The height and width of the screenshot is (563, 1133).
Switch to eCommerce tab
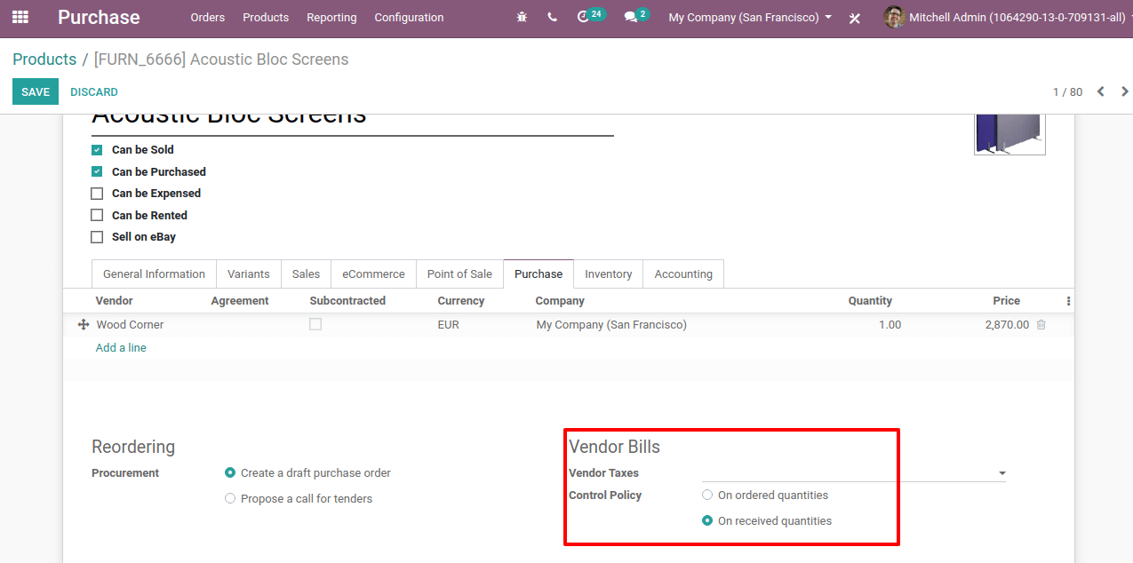click(373, 274)
